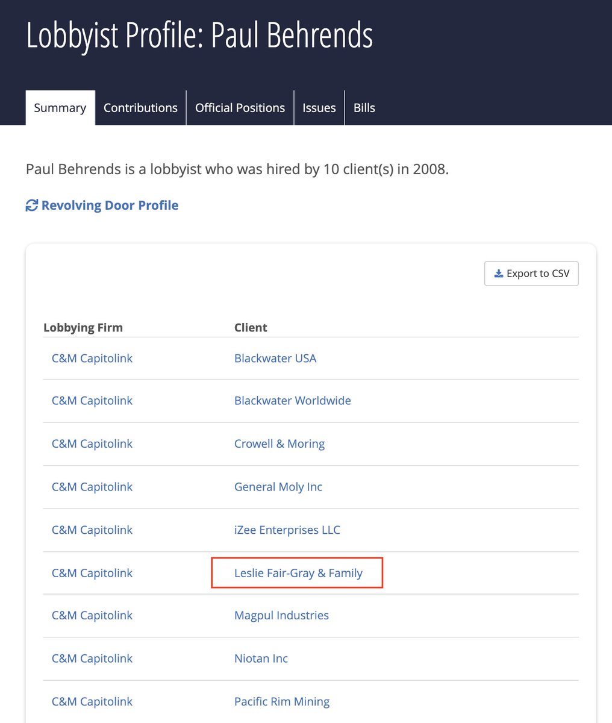View the Bills tab

364,108
